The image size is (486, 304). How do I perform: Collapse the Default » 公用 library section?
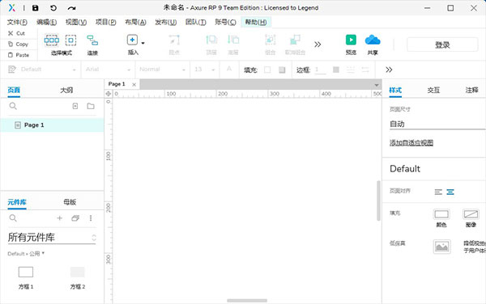[26, 254]
